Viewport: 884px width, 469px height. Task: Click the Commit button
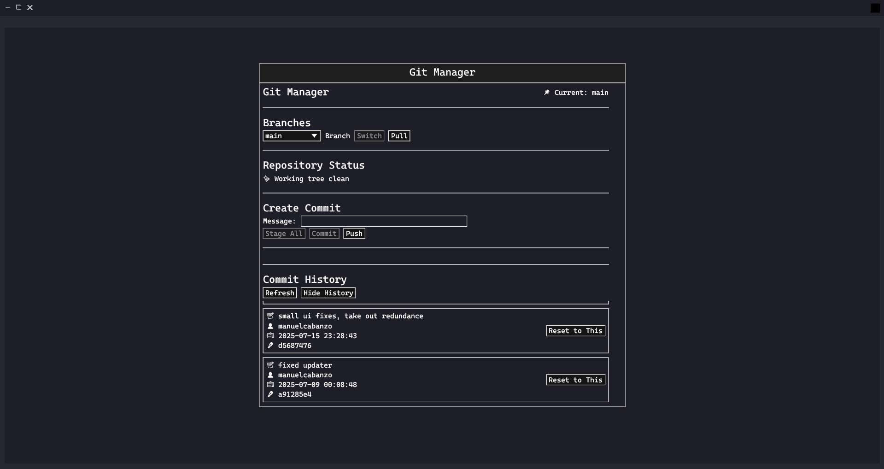(x=324, y=234)
